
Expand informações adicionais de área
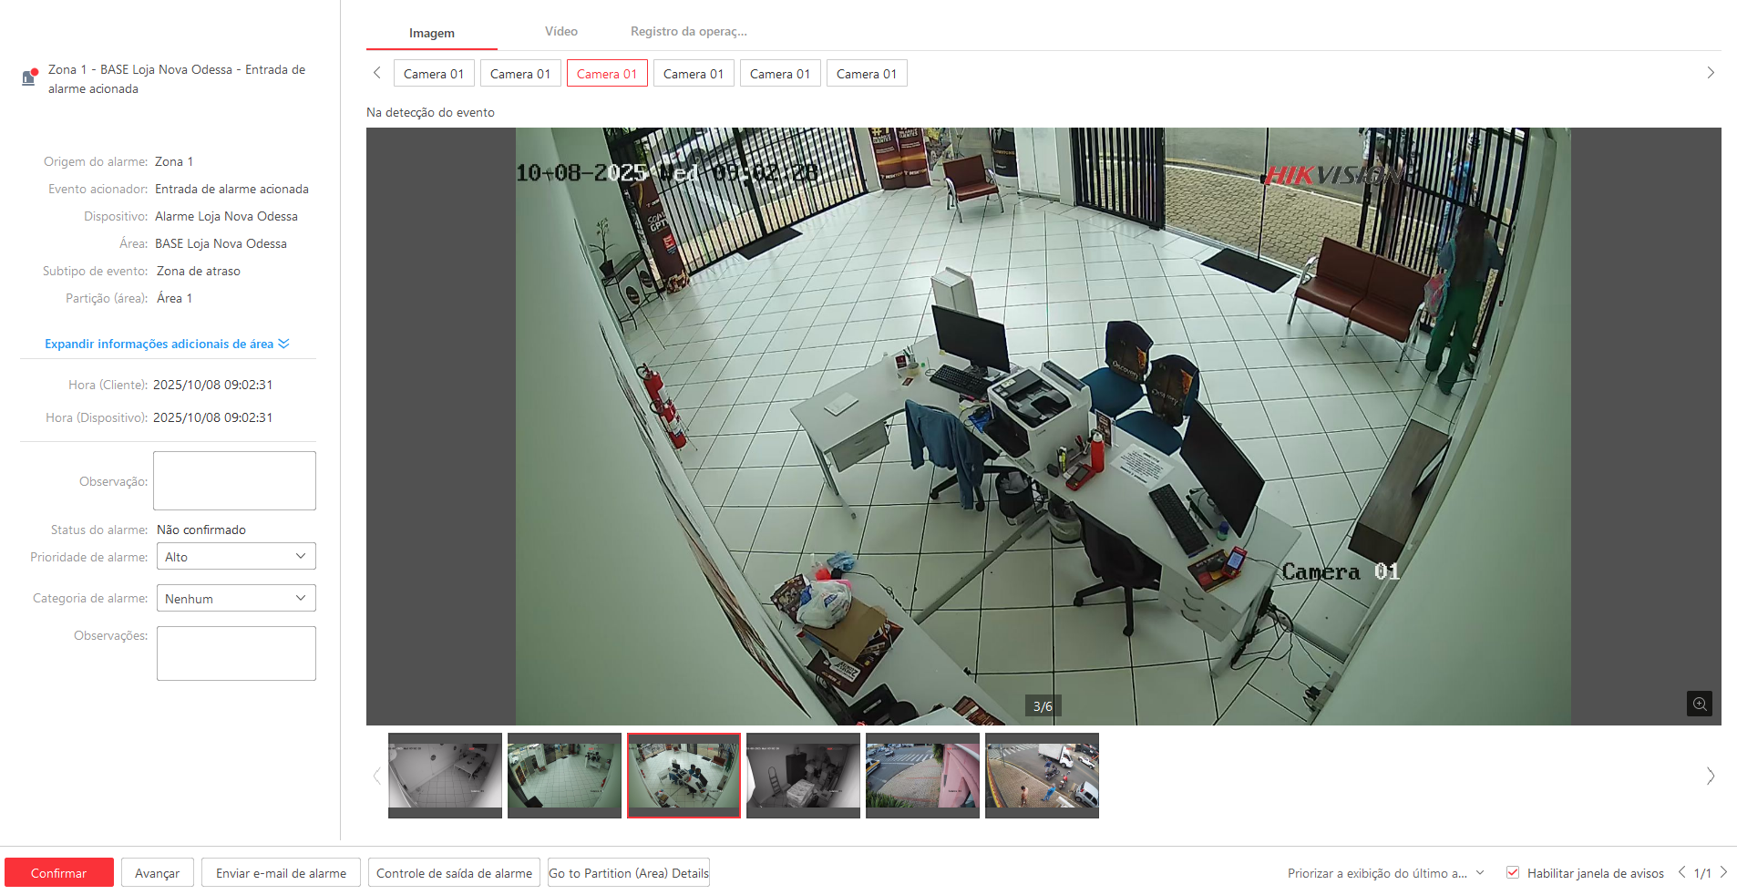click(x=167, y=344)
